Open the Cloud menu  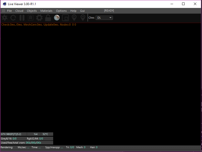point(19,11)
